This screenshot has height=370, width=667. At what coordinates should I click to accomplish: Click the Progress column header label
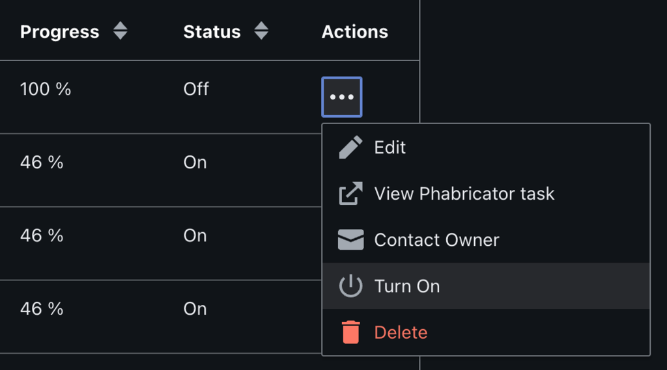point(59,32)
